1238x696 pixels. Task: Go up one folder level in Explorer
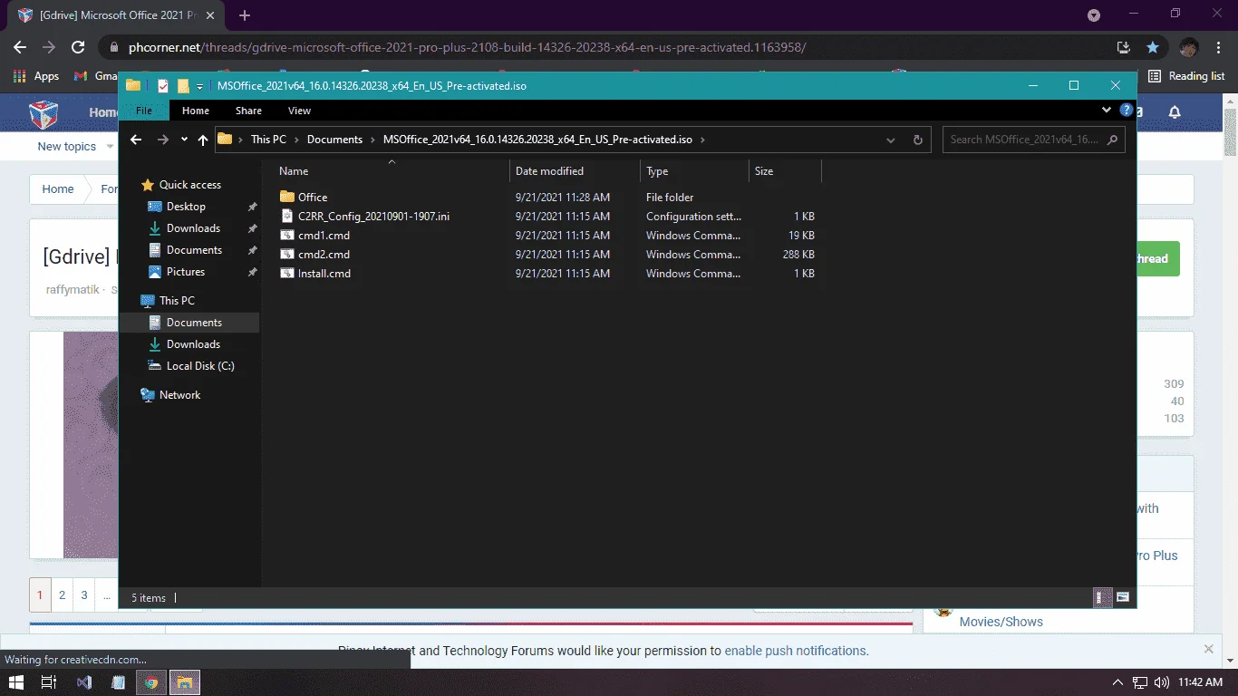(203, 140)
